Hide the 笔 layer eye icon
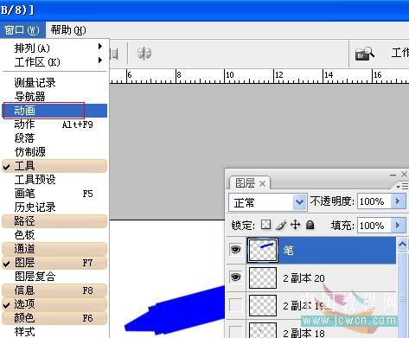Screen dimensions: 409x338 tap(236, 249)
